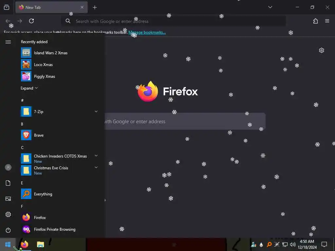
Task: Open the 7-Zip folder entry
Action: 59,111
